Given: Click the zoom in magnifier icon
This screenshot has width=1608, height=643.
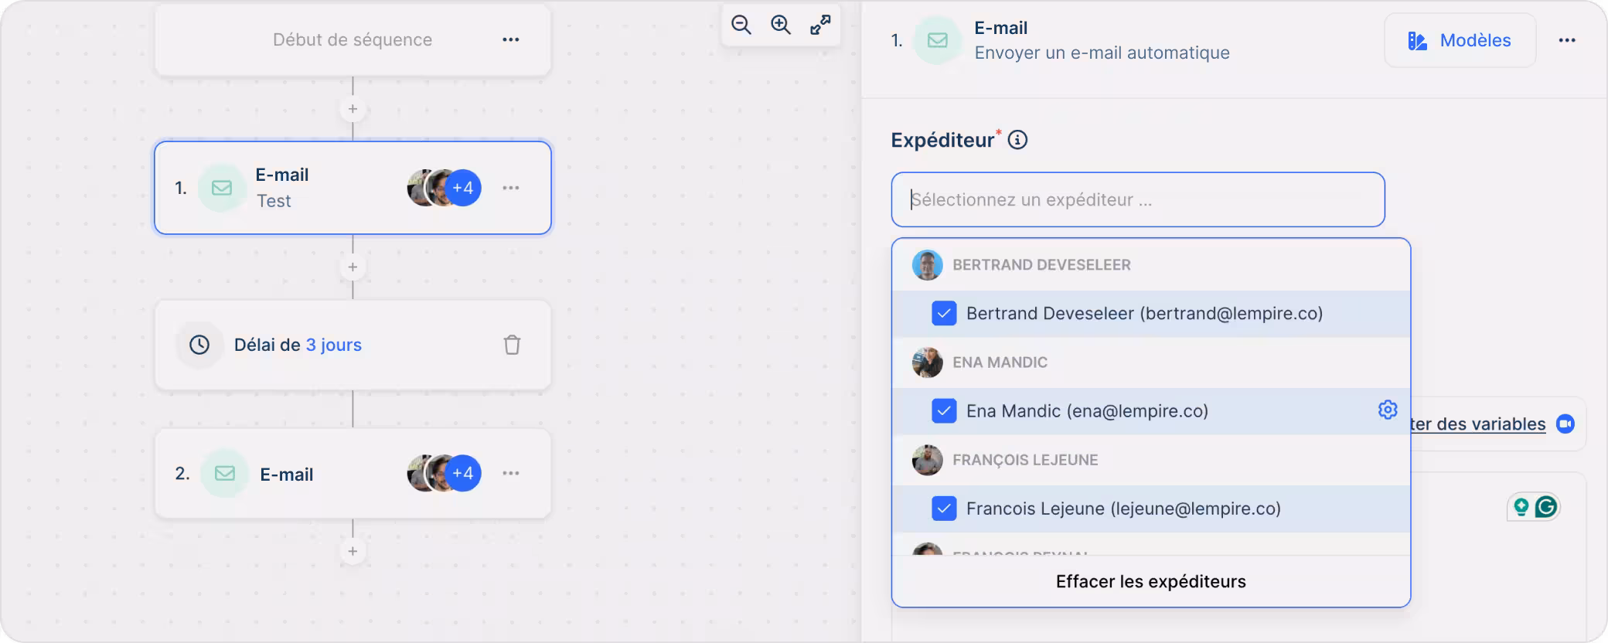Looking at the screenshot, I should pyautogui.click(x=780, y=26).
